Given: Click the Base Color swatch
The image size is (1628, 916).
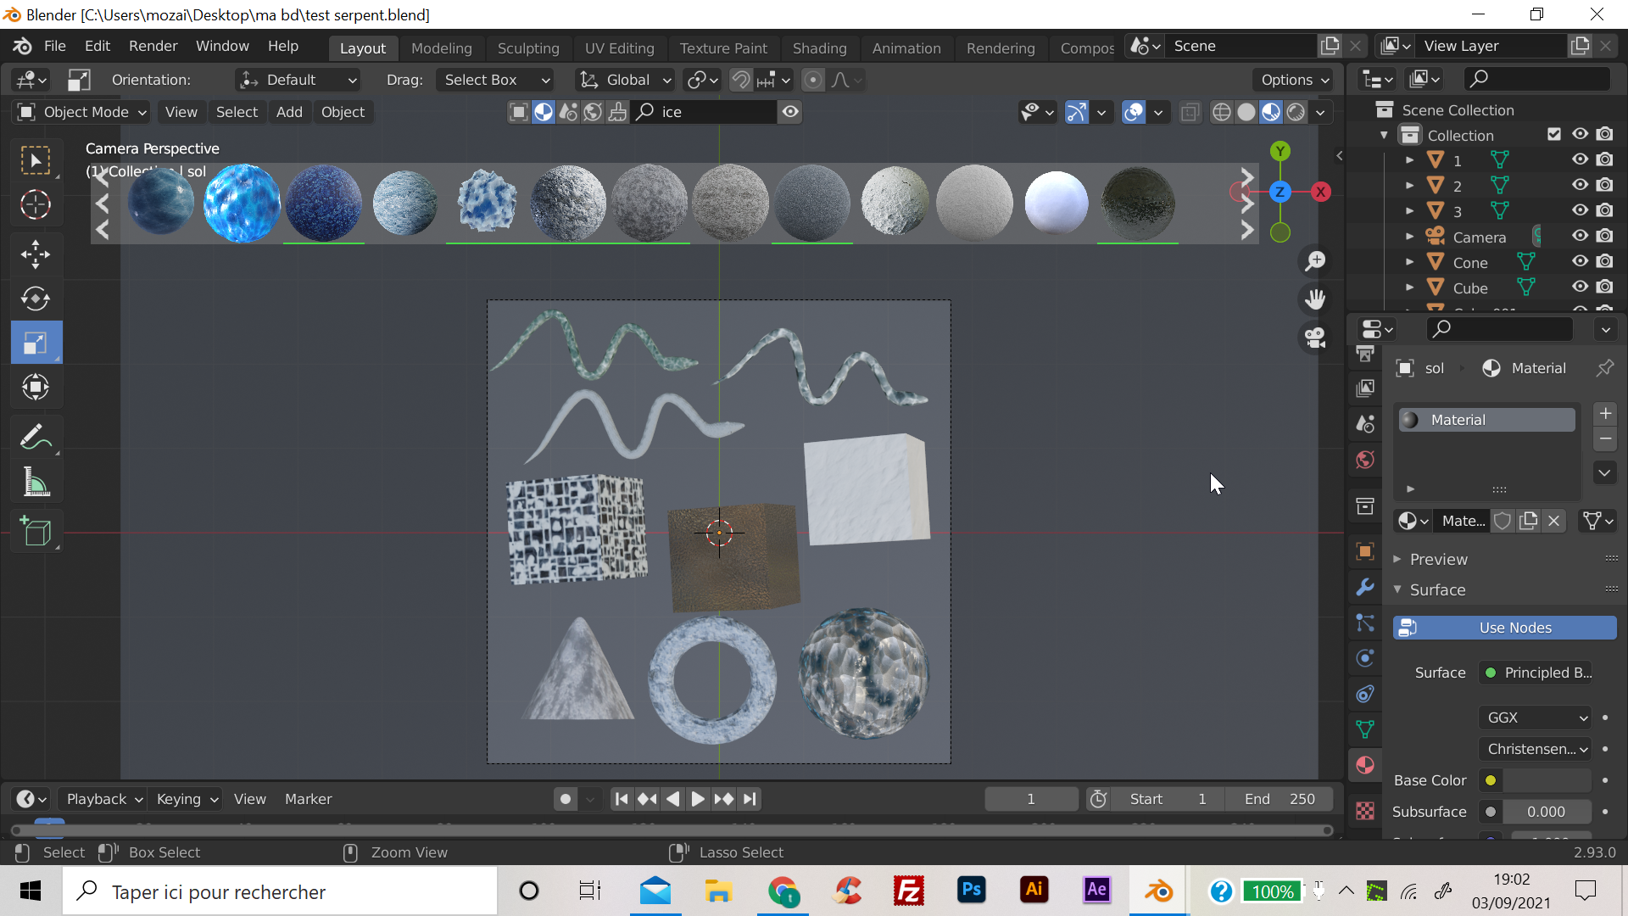Looking at the screenshot, I should point(1547,780).
